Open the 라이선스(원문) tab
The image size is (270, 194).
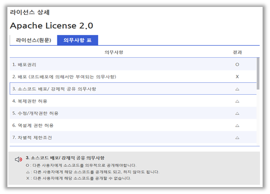pos(34,40)
